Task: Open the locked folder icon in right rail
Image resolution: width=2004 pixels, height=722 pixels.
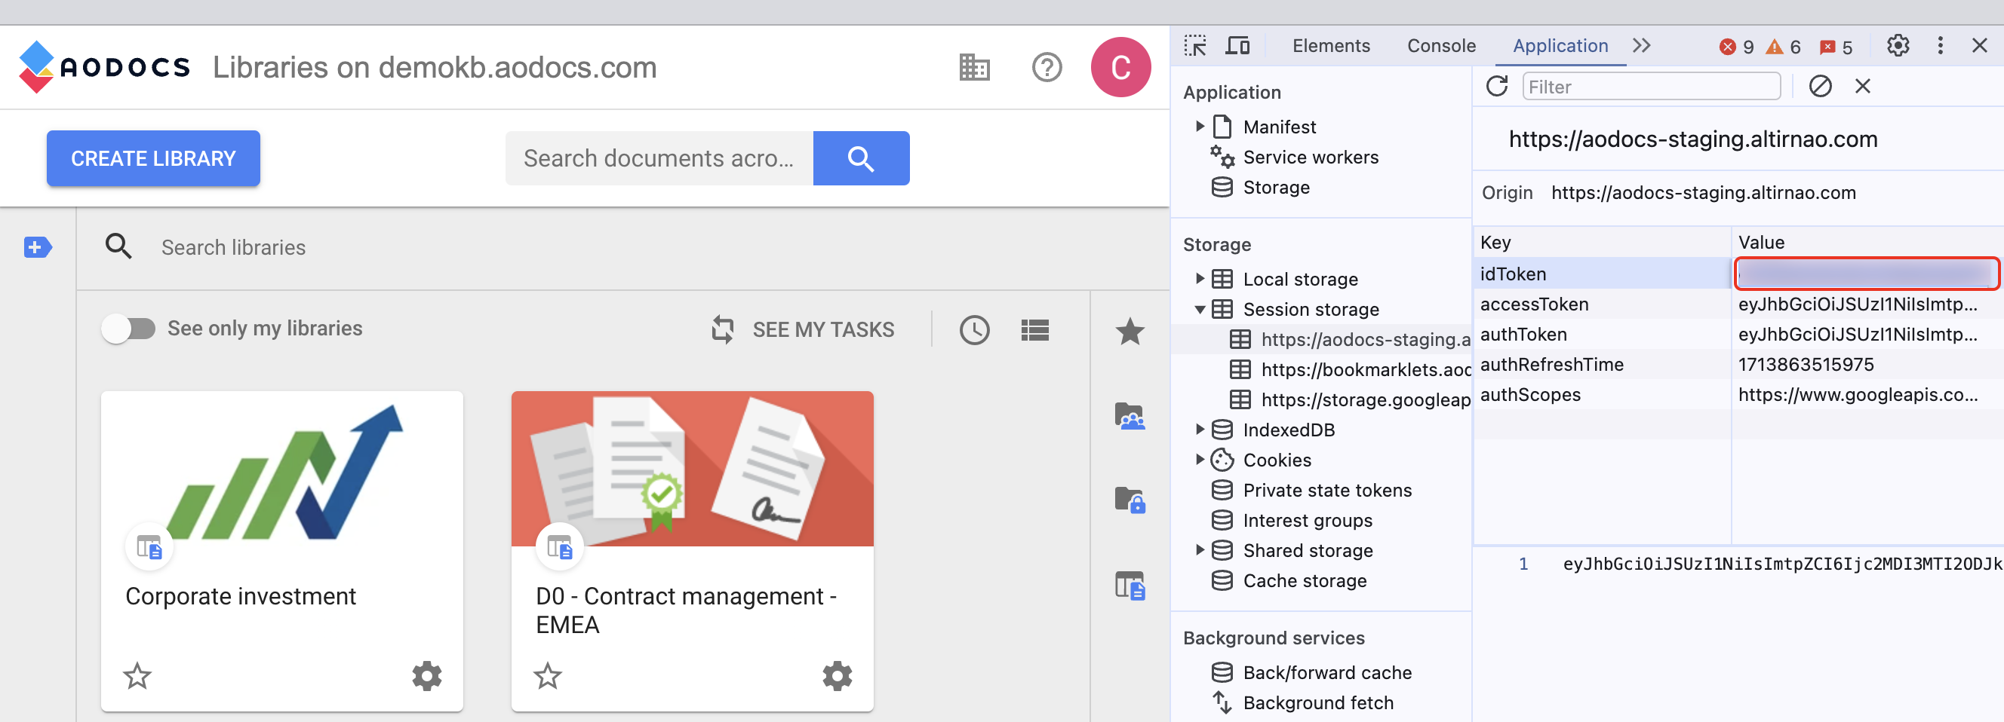Action: click(1130, 500)
